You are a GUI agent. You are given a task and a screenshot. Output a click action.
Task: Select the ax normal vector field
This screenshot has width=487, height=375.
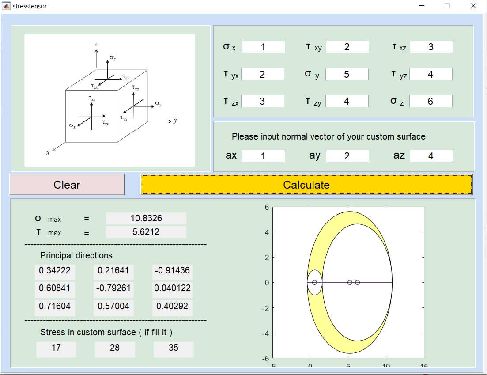(x=264, y=156)
